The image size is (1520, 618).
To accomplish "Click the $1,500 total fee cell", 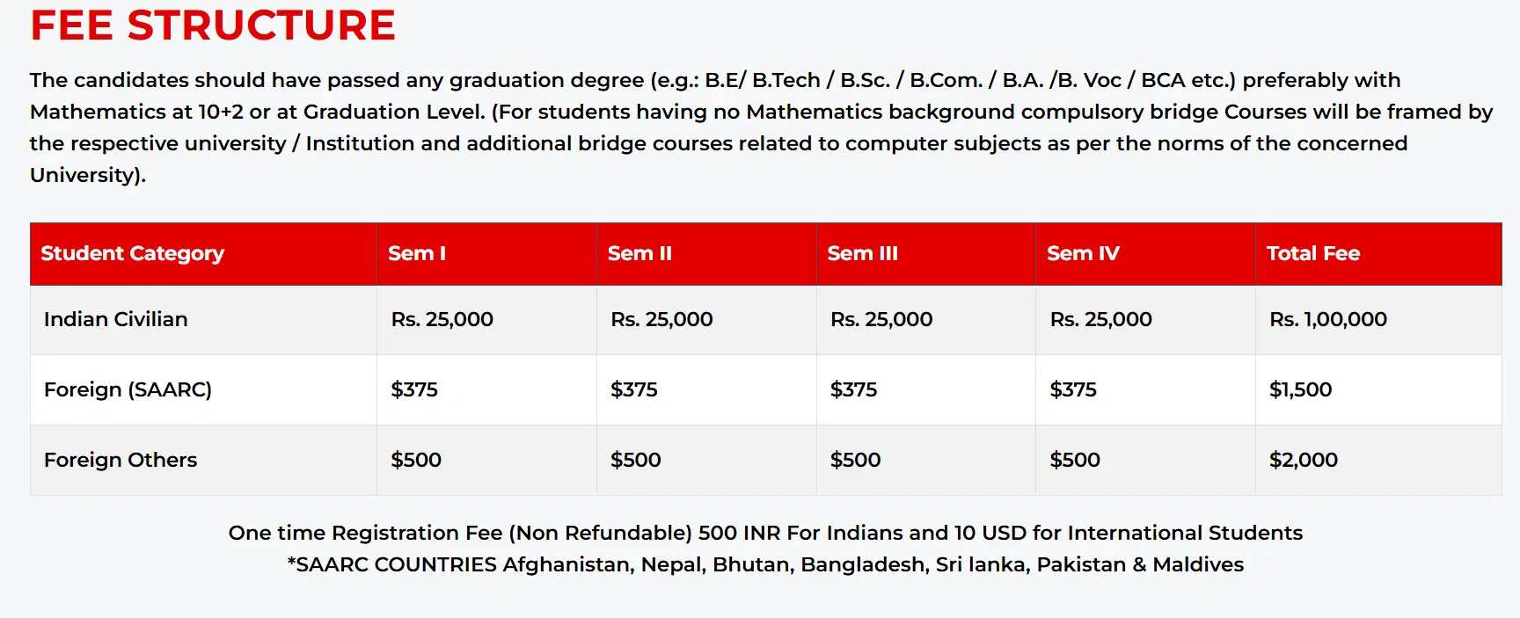I will tap(1300, 389).
